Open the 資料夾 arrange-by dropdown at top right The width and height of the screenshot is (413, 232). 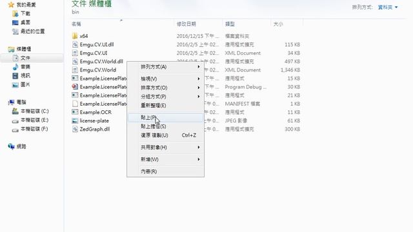pyautogui.click(x=388, y=7)
